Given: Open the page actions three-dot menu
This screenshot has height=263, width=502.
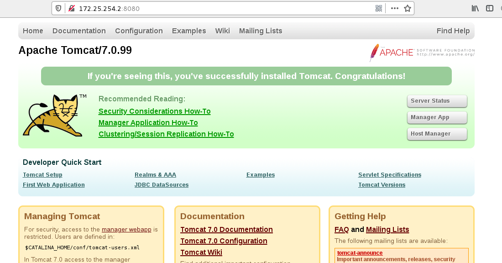Looking at the screenshot, I should coord(394,8).
